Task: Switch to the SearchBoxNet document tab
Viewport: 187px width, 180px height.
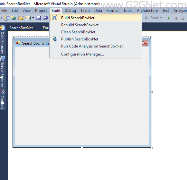Action: tap(21, 28)
